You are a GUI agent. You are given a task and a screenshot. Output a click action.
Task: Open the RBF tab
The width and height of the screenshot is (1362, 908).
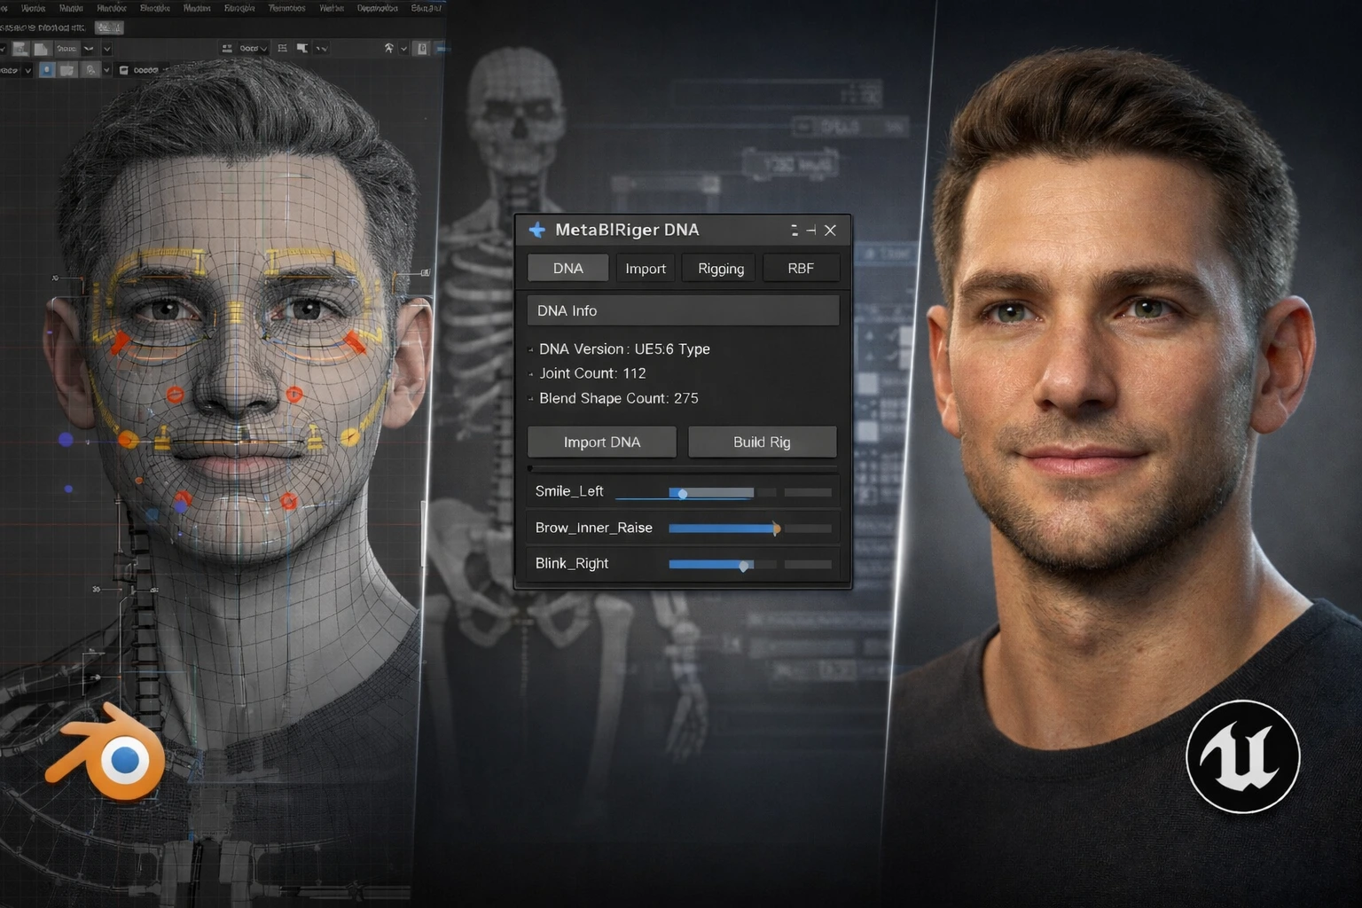pyautogui.click(x=801, y=269)
